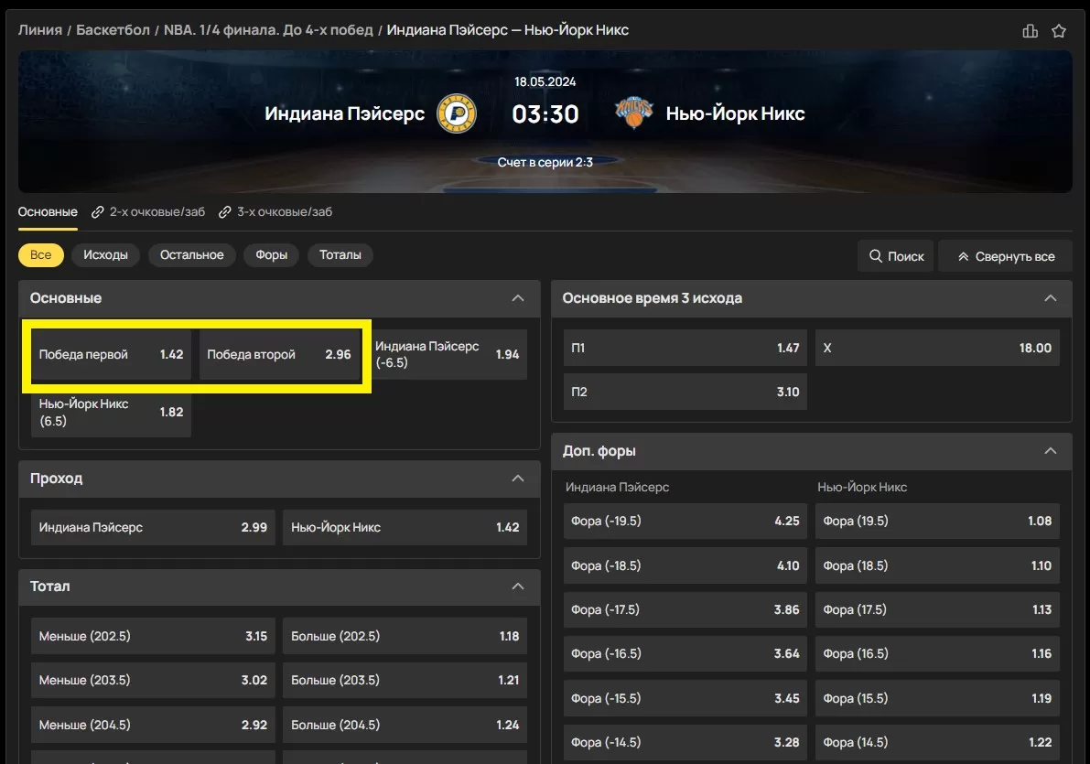This screenshot has height=764, width=1090.
Task: Select the 'Форы' filter chip
Action: (x=272, y=255)
